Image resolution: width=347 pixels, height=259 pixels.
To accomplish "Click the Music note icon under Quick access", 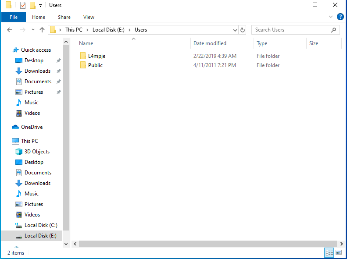I will (19, 102).
